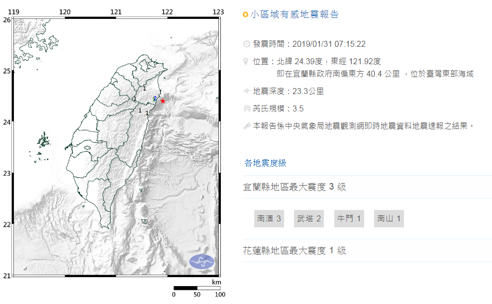Image resolution: width=492 pixels, height=304 pixels.
Task: Click the 即在宜蘭縣政府南偏東方 40.4 公里 text
Action: (338, 74)
